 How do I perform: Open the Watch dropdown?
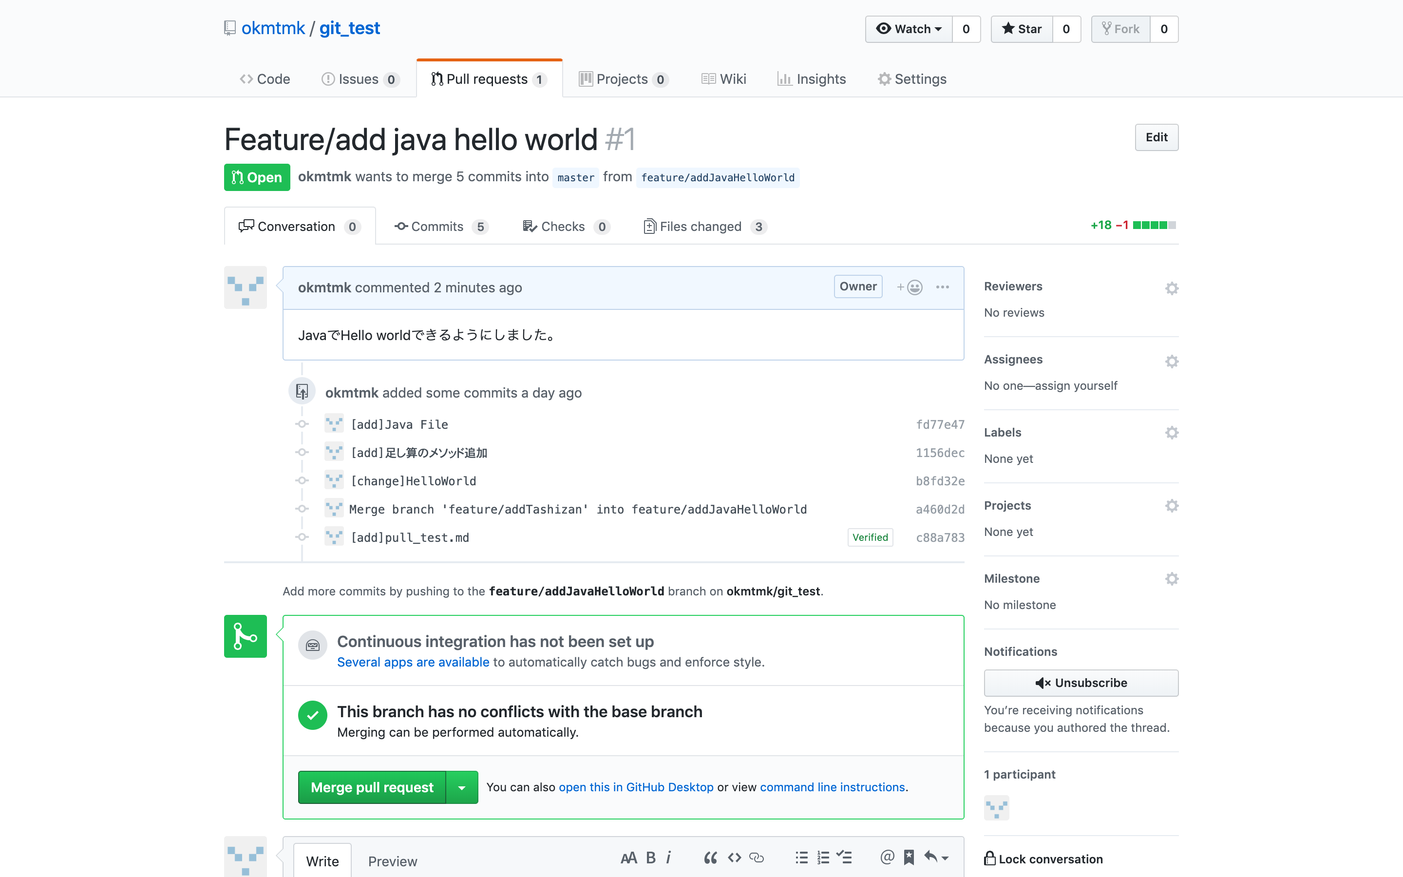pos(909,29)
